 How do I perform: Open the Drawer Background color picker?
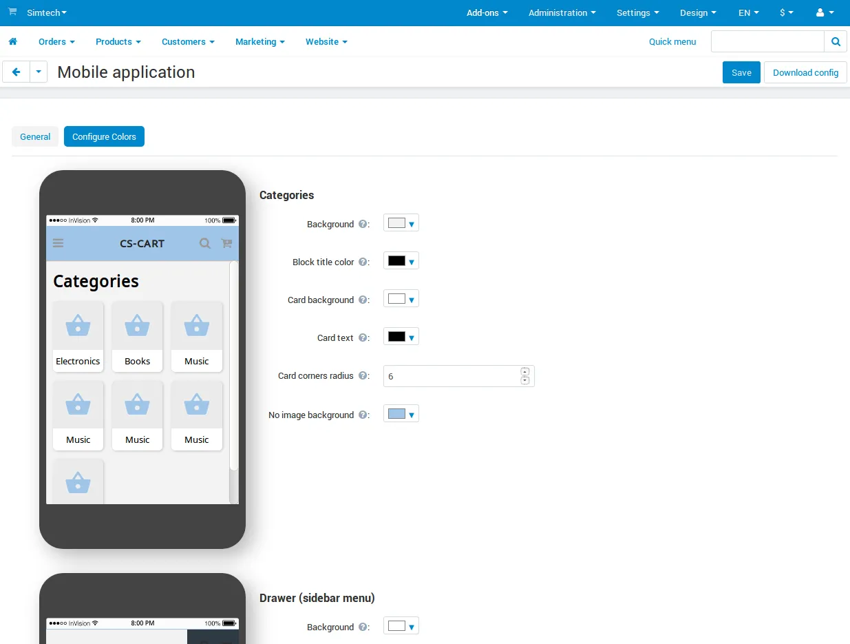point(401,626)
